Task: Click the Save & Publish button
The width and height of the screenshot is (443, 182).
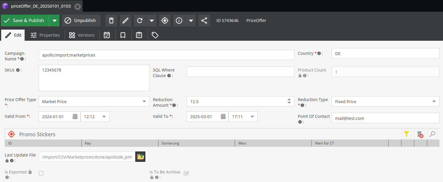Action: [25, 21]
